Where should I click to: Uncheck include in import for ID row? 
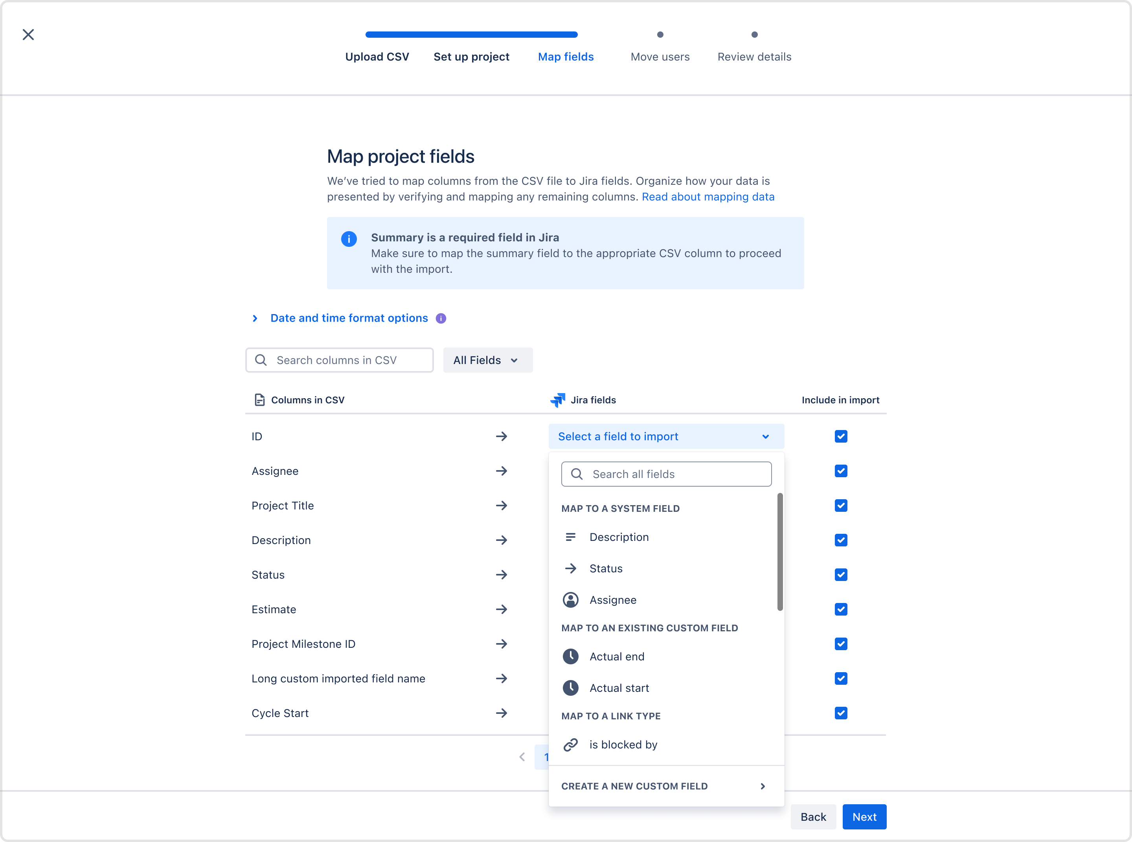click(x=840, y=436)
